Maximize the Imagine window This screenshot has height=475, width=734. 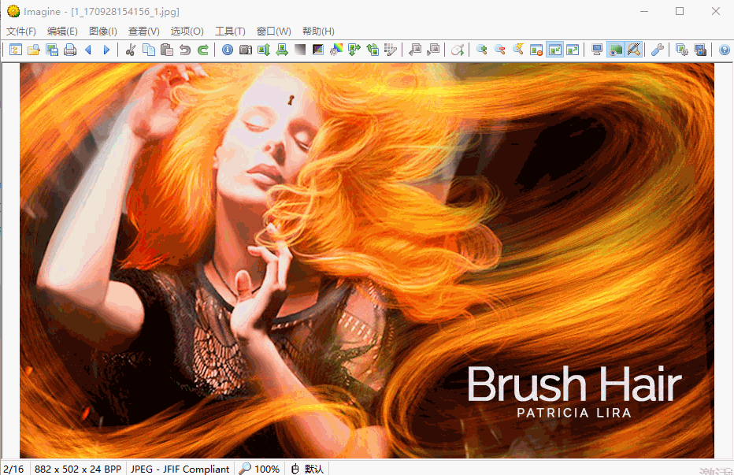(x=680, y=11)
